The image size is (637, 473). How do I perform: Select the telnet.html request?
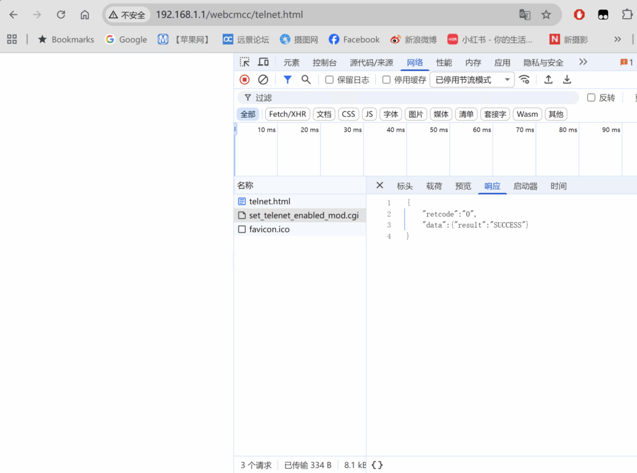[269, 202]
